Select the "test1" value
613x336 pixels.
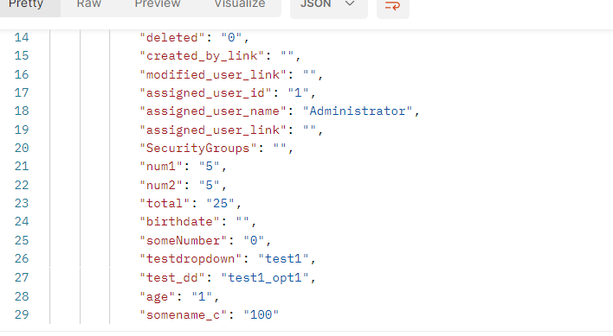pyautogui.click(x=283, y=259)
